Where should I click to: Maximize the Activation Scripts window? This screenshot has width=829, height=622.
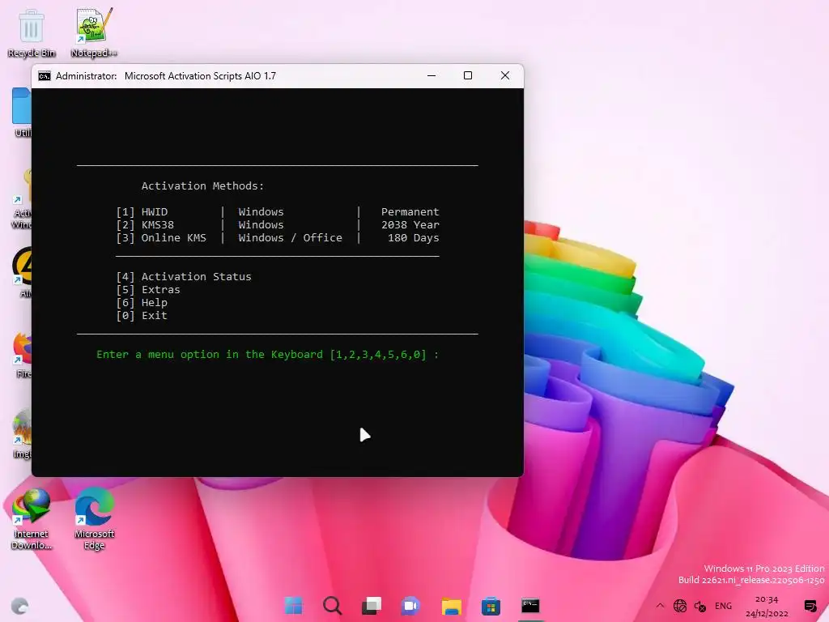pos(468,75)
